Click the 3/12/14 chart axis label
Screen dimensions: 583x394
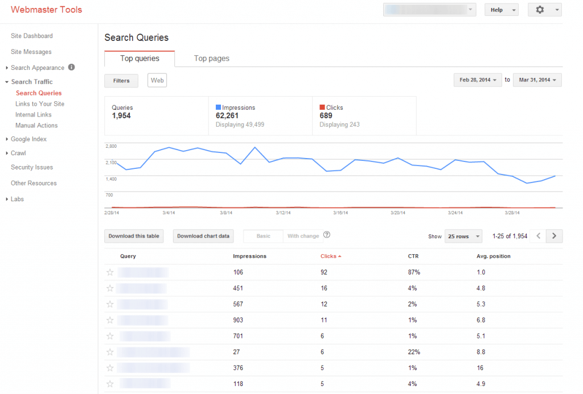(284, 213)
